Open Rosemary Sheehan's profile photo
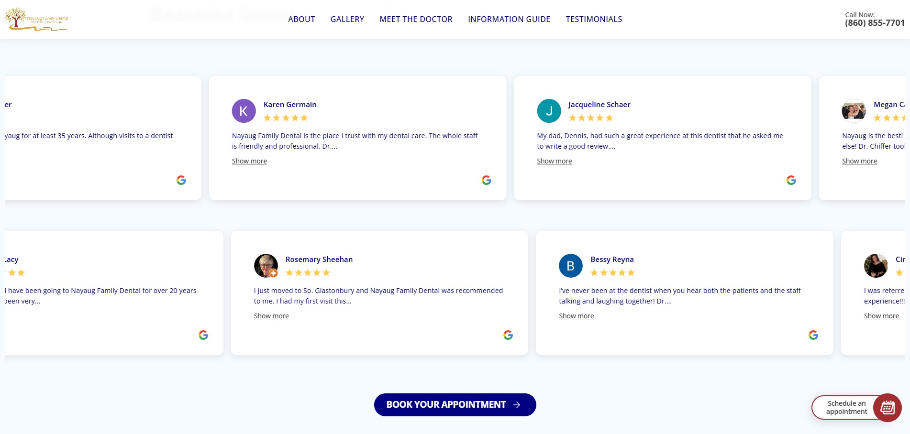Screen dimensions: 910x434 click(x=266, y=266)
